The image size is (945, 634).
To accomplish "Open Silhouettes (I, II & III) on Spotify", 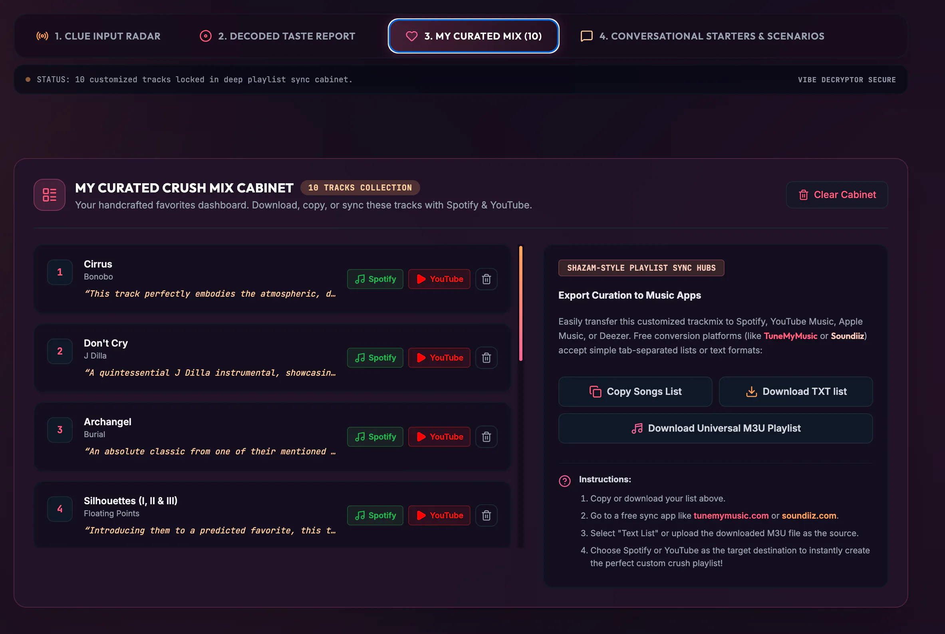I will tap(375, 515).
